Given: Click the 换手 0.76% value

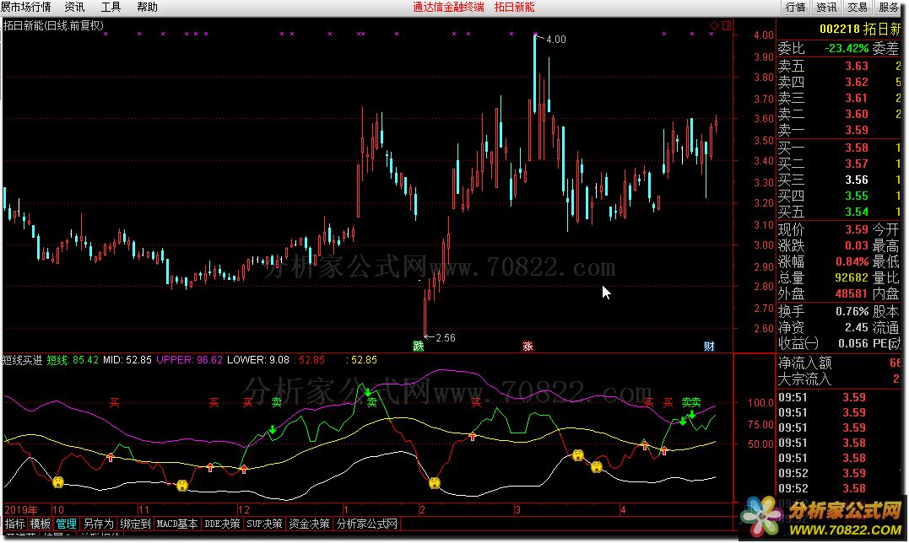Looking at the screenshot, I should (x=852, y=311).
